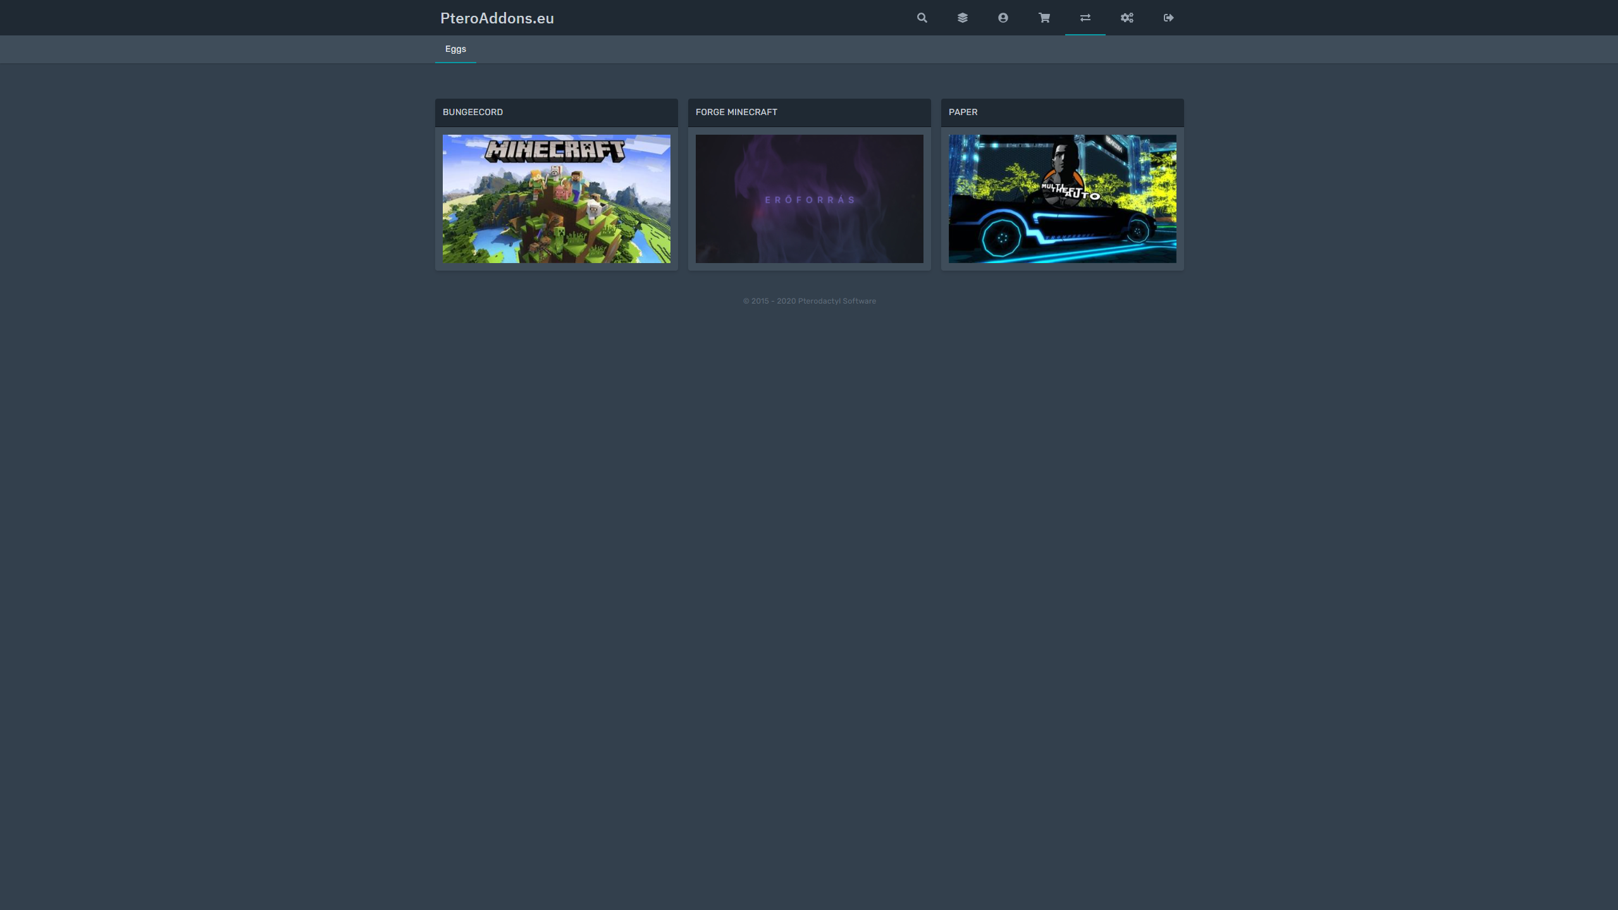Select the FORGE MINECRAFT card title
The width and height of the screenshot is (1618, 910).
(736, 112)
